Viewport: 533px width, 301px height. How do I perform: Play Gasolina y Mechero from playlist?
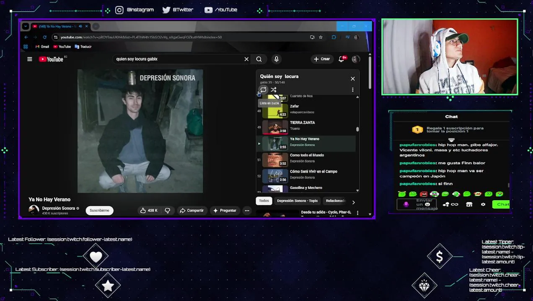click(x=307, y=189)
